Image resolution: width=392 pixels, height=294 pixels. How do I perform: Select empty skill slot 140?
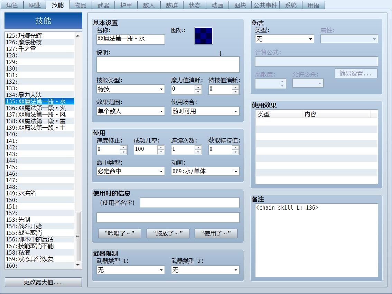(x=40, y=134)
